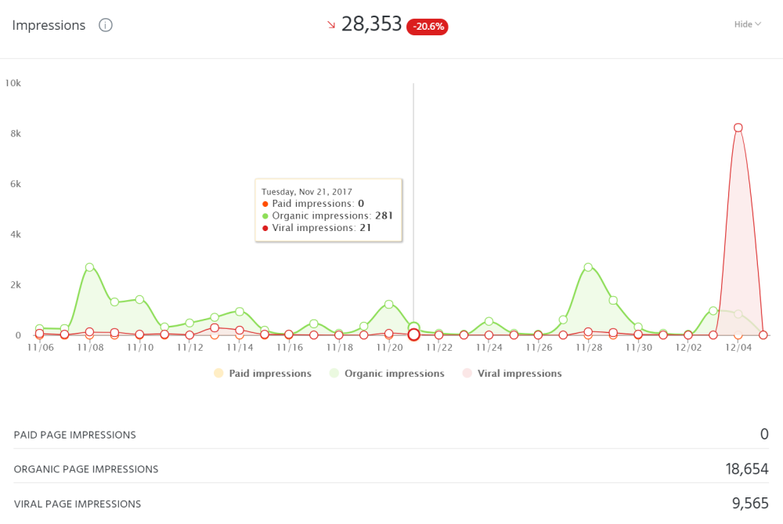Viewport: 783px width, 524px height.
Task: Select the Paid Page Impressions row
Action: click(75, 435)
